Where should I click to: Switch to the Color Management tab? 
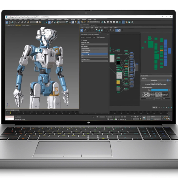pos(101,37)
